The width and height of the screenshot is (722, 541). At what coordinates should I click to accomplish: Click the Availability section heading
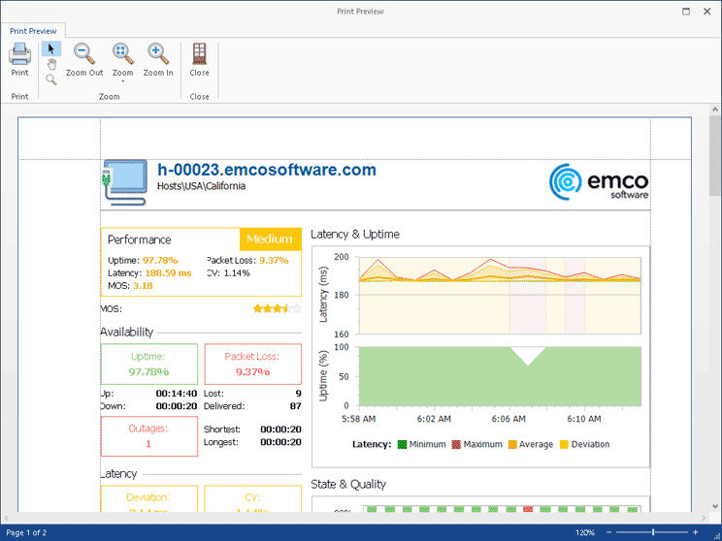coord(126,332)
